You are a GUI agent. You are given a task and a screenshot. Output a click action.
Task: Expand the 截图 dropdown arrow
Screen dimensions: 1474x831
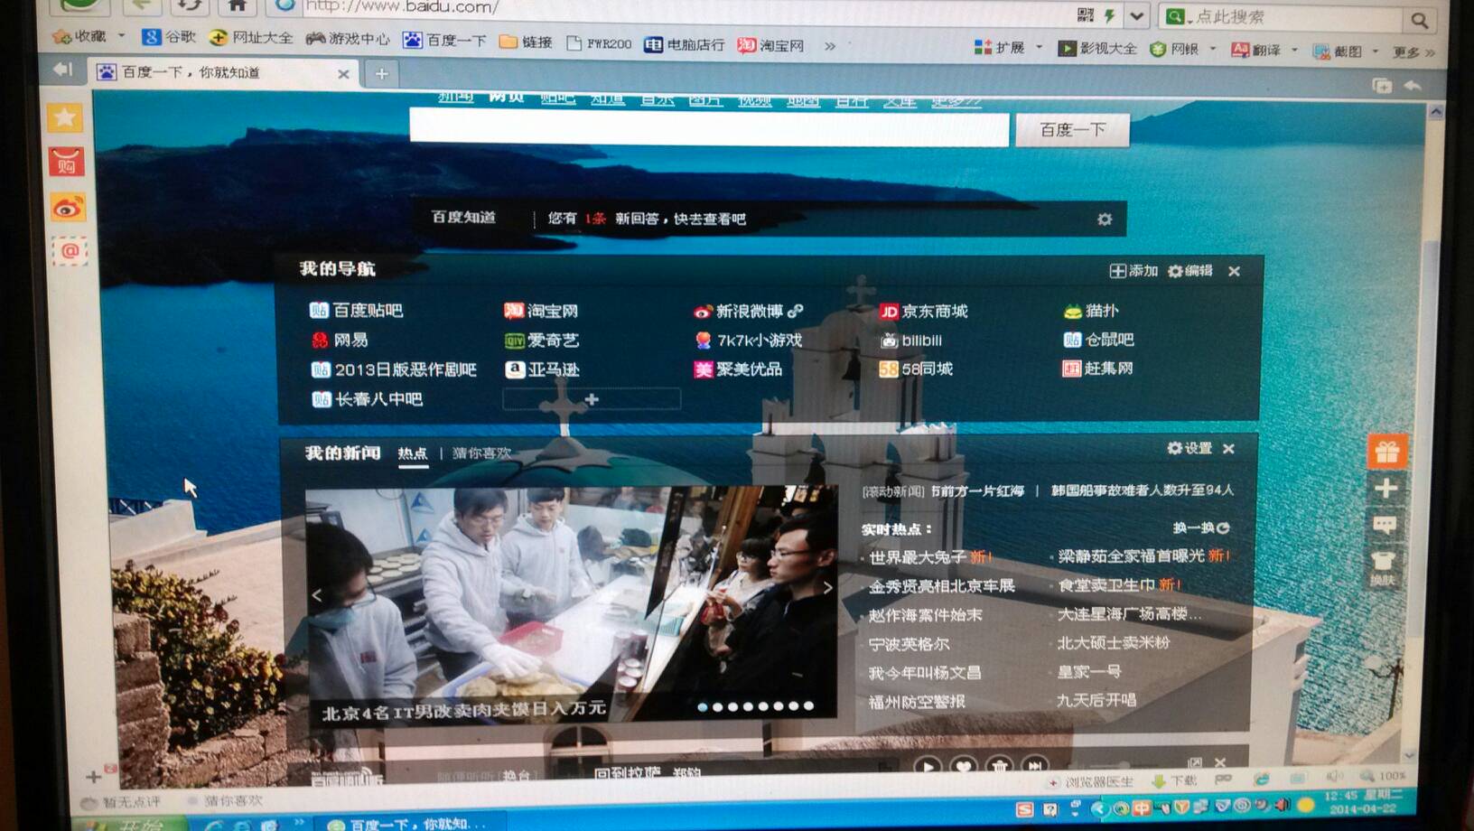[1376, 51]
